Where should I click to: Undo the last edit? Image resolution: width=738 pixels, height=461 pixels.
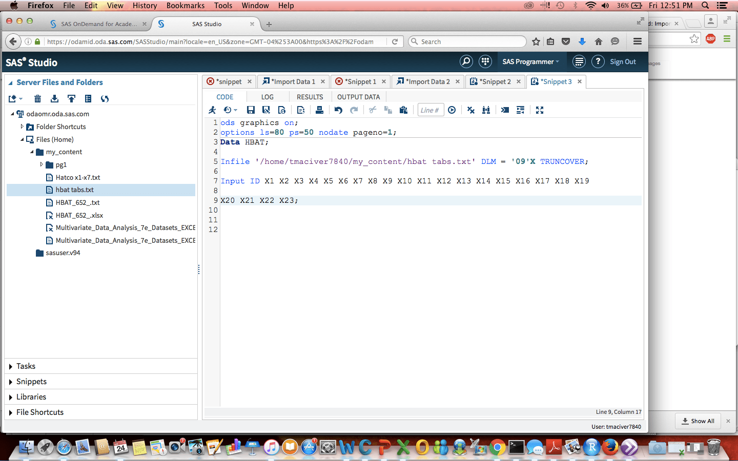(x=338, y=110)
